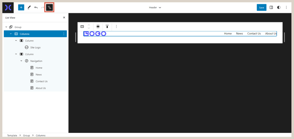Click the Columns block type icon in toolbar
Viewport: 294px width, 139px height.
[x=82, y=26]
